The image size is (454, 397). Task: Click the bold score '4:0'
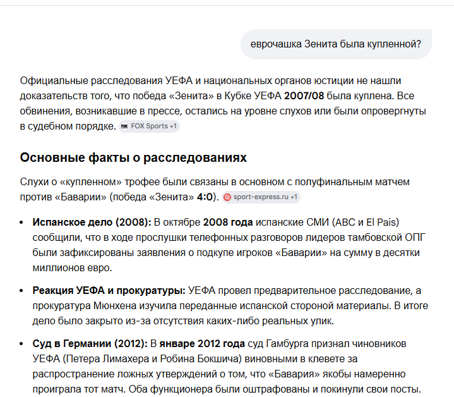[x=205, y=197]
